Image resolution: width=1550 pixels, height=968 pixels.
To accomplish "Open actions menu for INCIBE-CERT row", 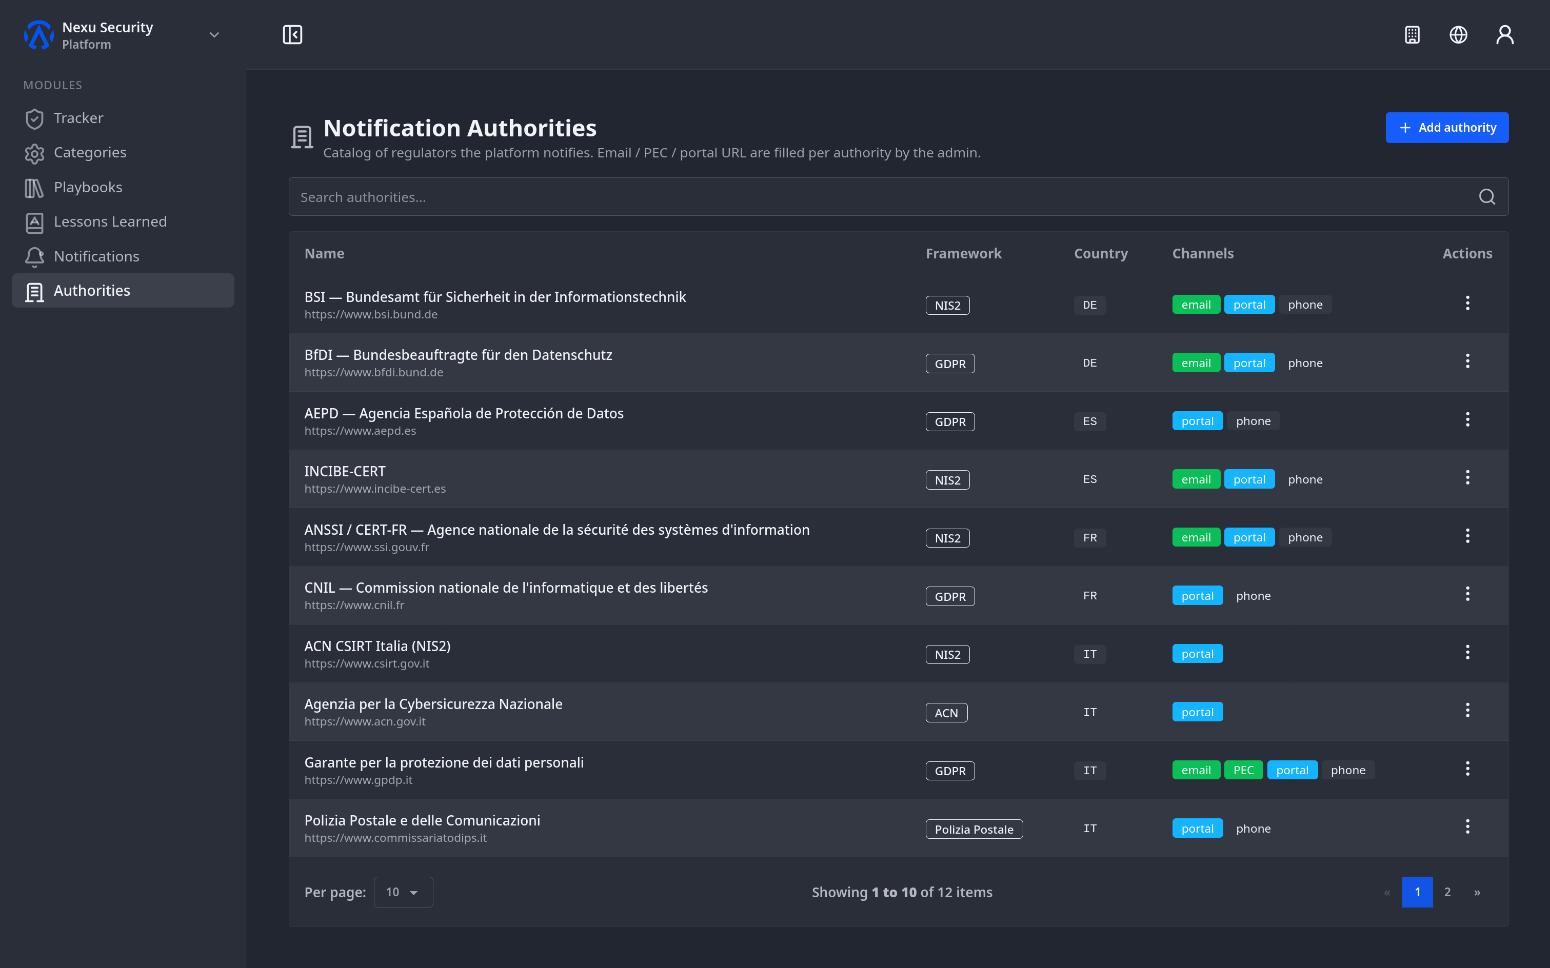I will (x=1467, y=478).
